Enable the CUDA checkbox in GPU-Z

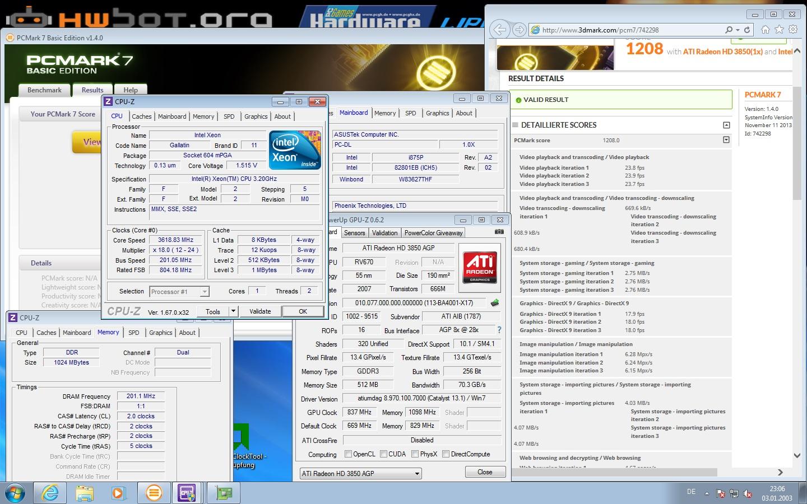pyautogui.click(x=383, y=454)
